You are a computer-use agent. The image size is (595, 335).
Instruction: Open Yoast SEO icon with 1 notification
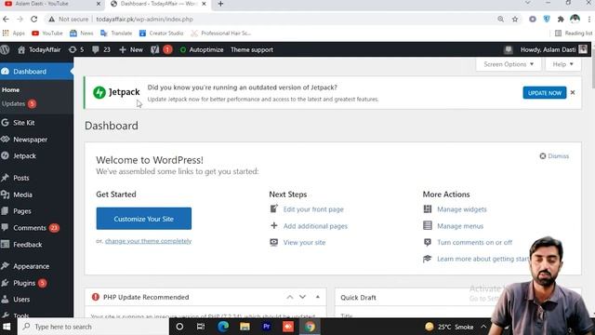tap(161, 49)
